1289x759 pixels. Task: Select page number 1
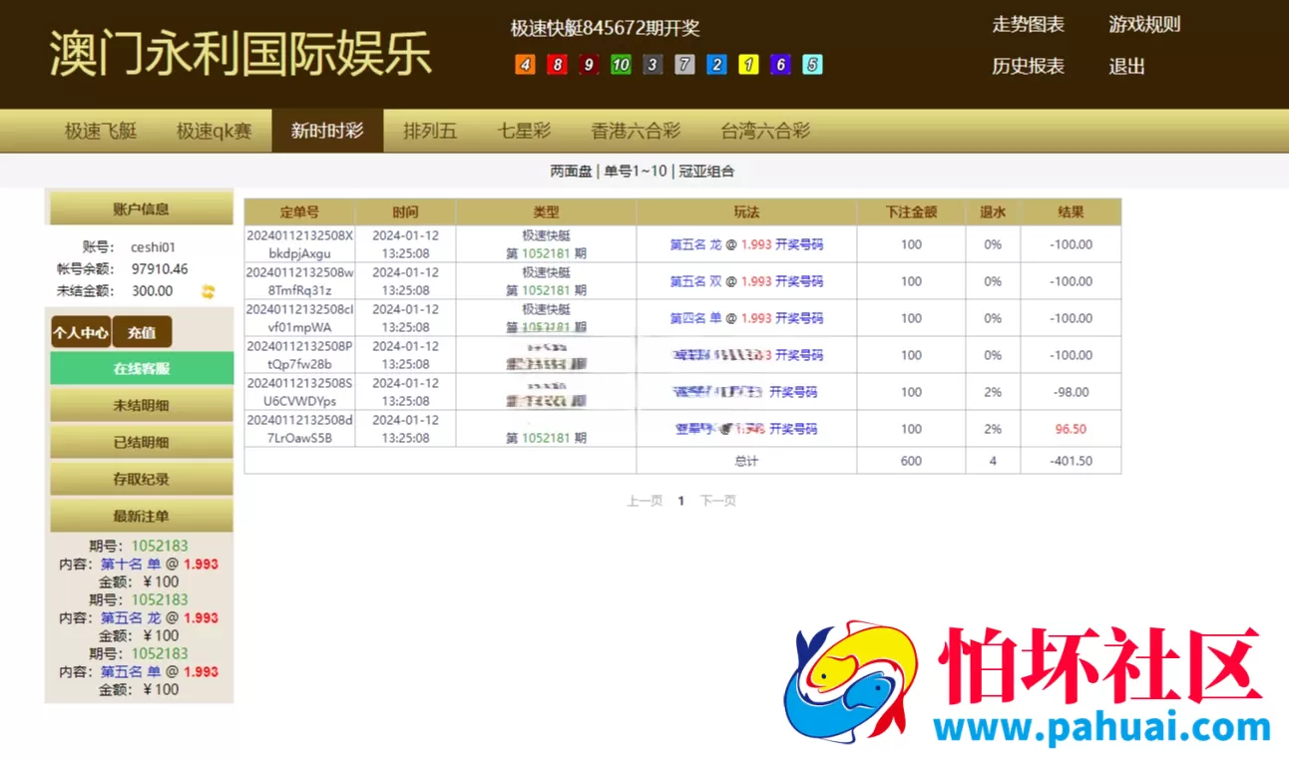681,501
